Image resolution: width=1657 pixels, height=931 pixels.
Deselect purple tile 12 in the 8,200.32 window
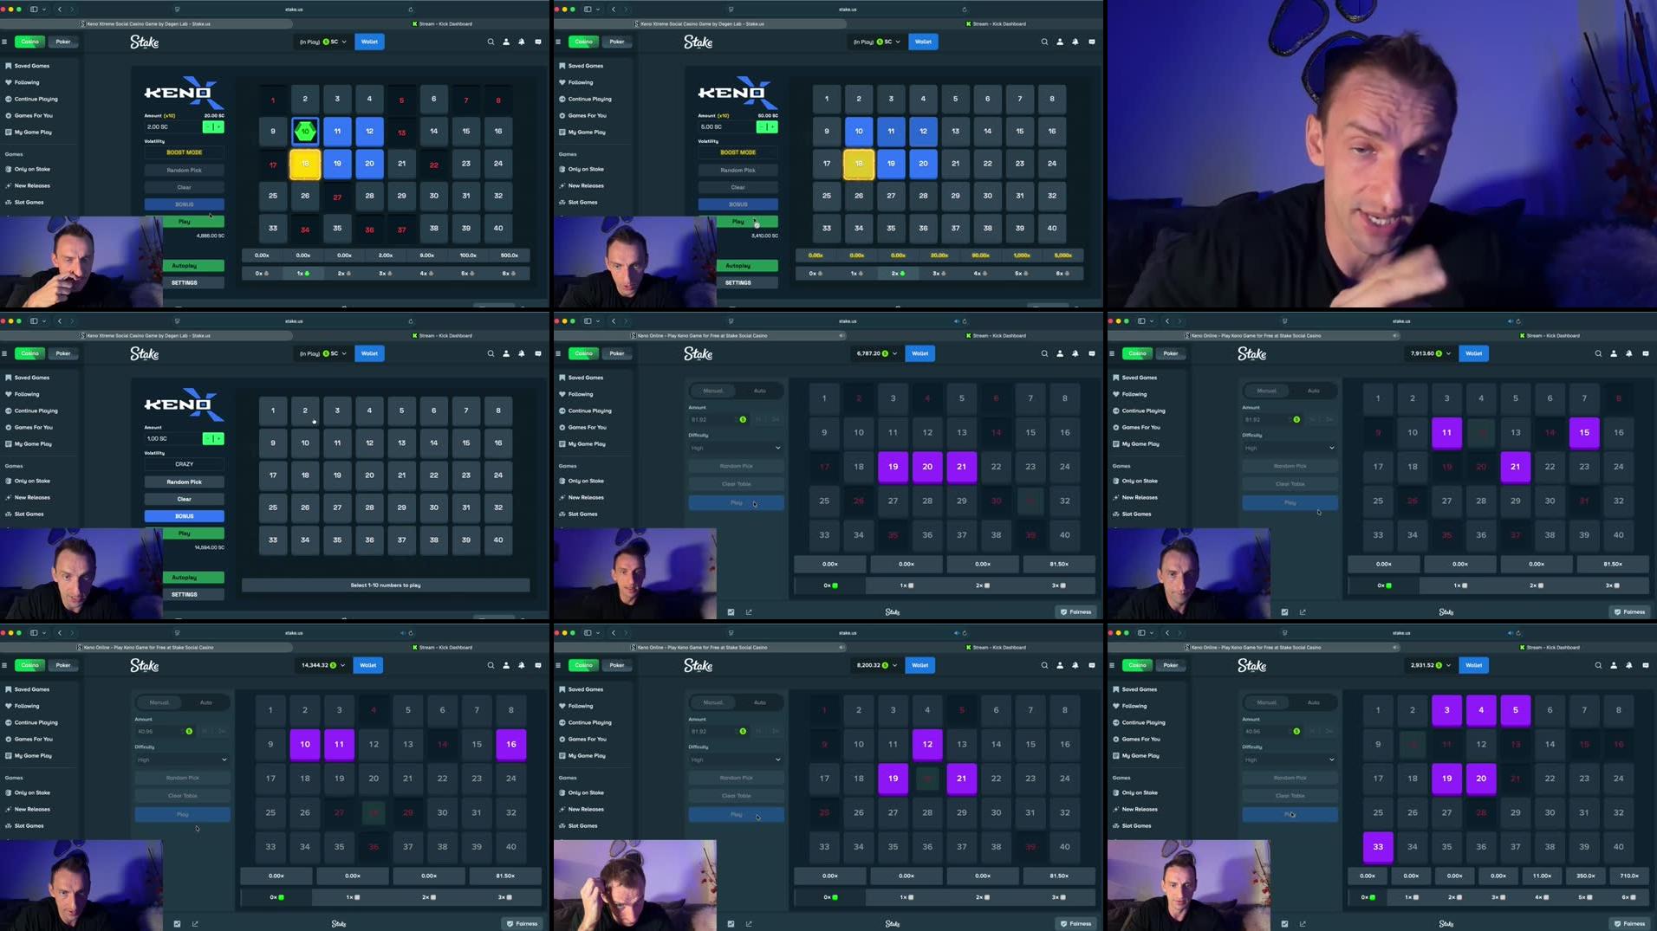[x=927, y=744]
